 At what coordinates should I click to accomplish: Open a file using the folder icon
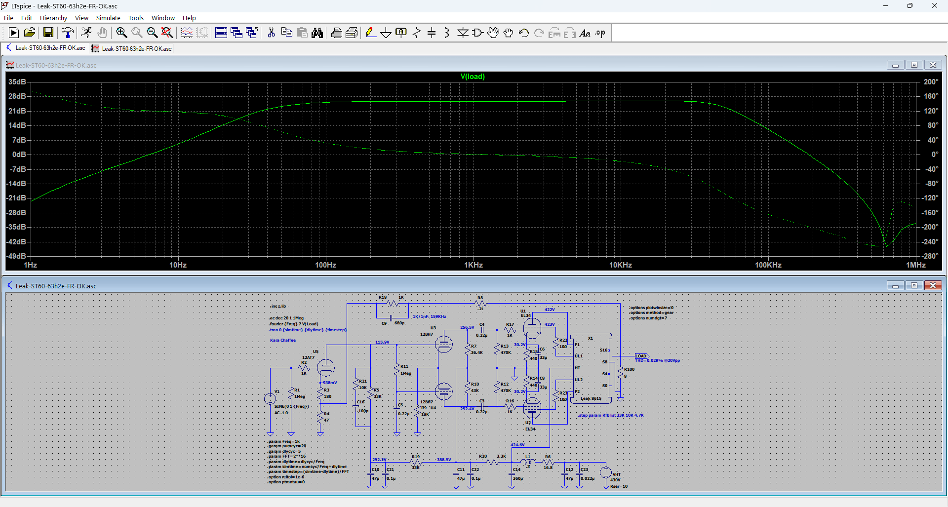click(x=30, y=33)
